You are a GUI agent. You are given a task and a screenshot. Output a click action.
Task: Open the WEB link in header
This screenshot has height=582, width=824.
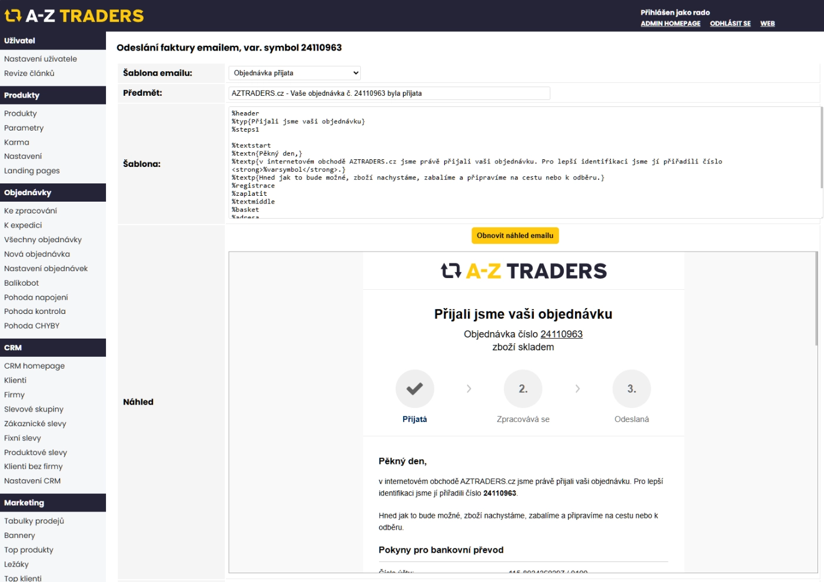tap(767, 24)
